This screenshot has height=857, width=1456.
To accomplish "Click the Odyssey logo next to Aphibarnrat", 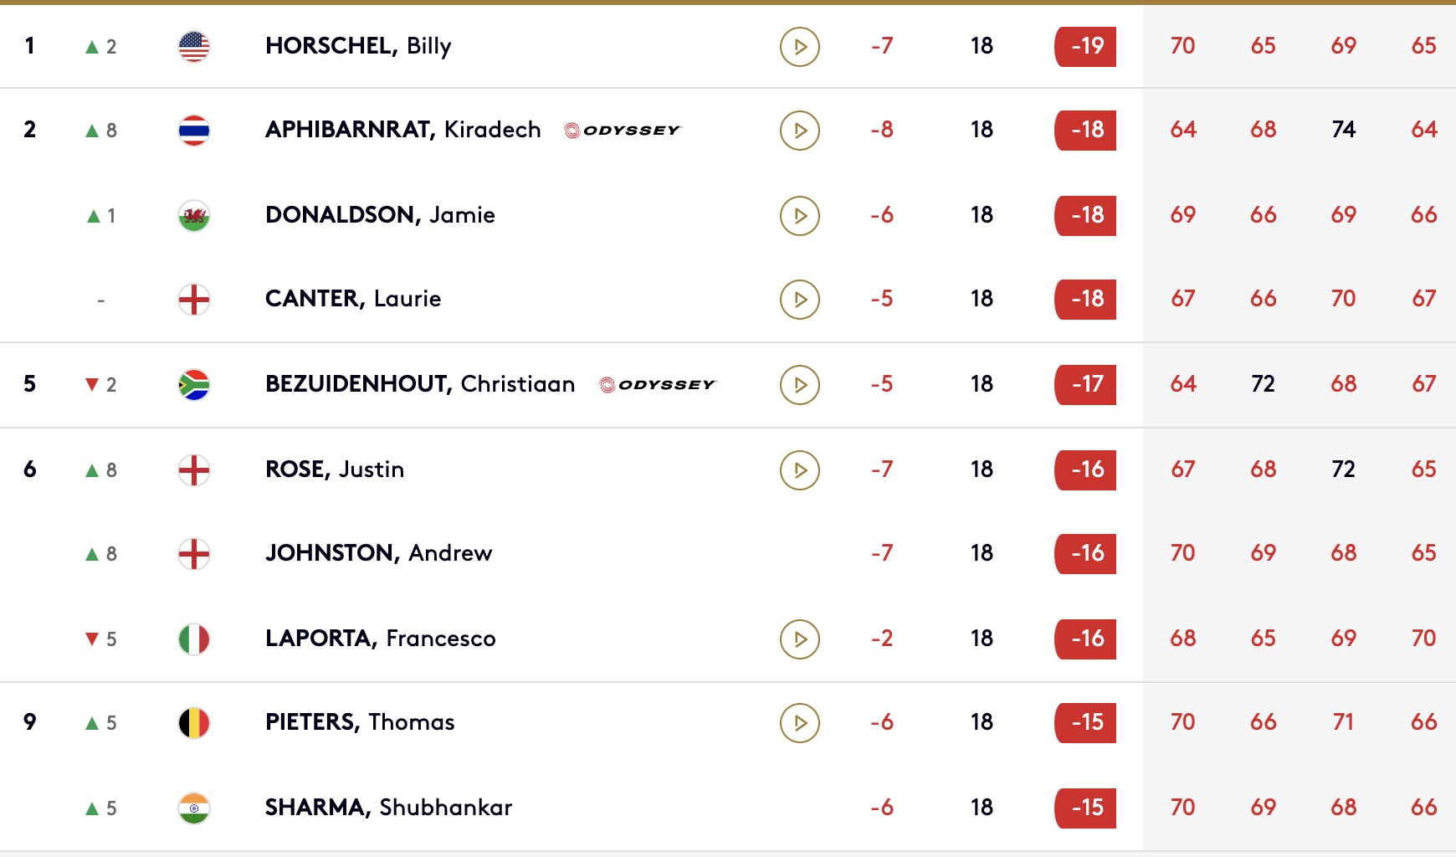I will (623, 131).
